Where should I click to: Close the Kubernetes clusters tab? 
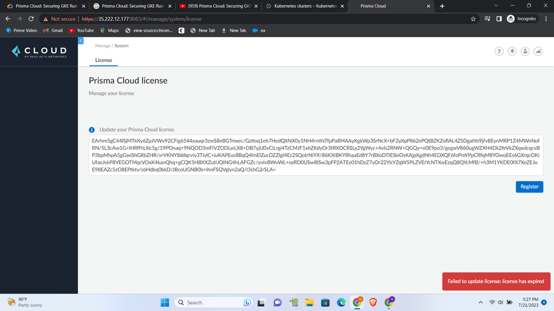coord(342,6)
